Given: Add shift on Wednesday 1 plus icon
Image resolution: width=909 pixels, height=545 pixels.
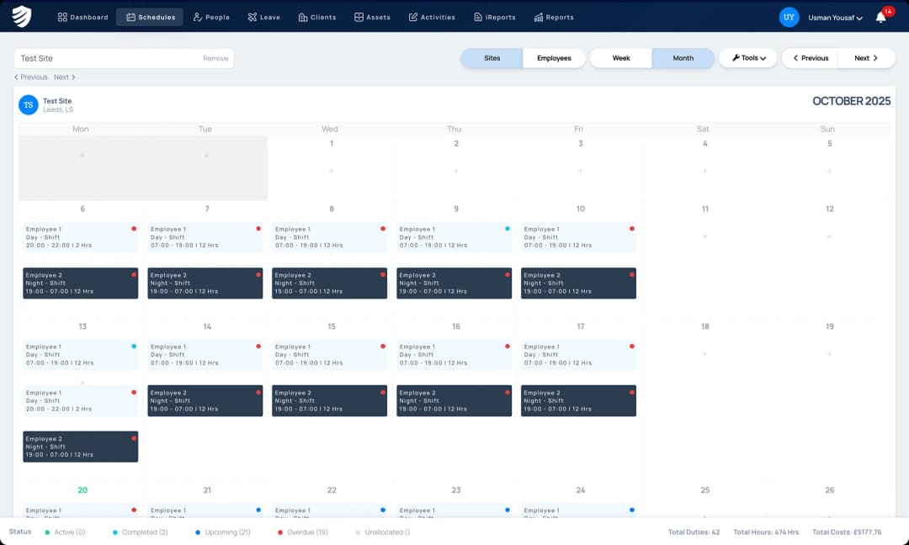Looking at the screenshot, I should (331, 171).
